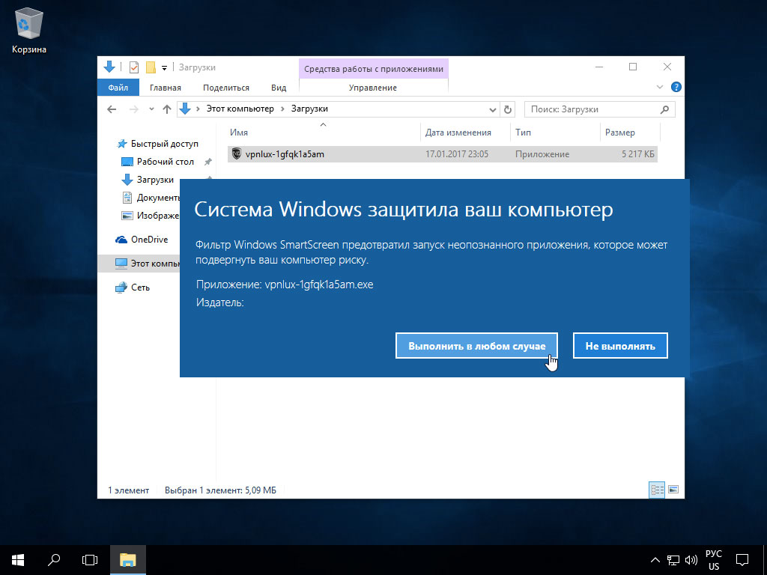Switch to details view icon
This screenshot has width=767, height=575.
tap(657, 490)
